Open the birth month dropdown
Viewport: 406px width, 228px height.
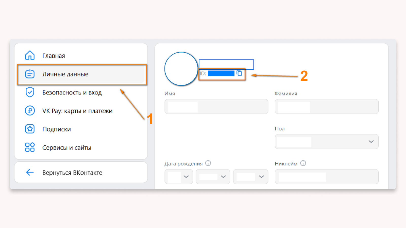click(213, 177)
